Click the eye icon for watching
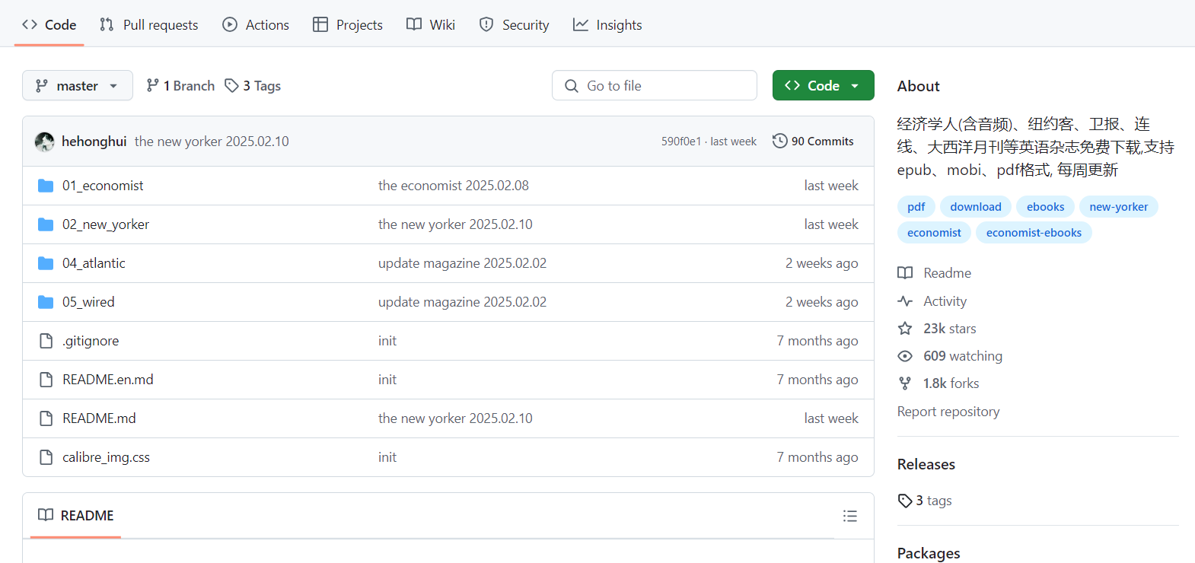The image size is (1195, 563). pos(905,356)
